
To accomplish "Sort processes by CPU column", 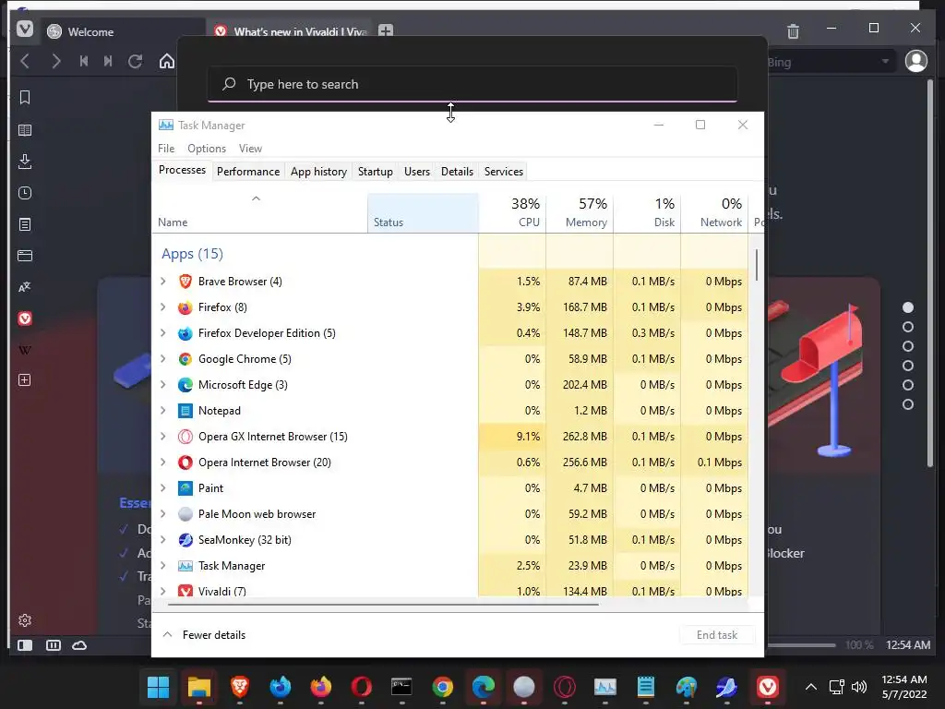I will click(512, 213).
